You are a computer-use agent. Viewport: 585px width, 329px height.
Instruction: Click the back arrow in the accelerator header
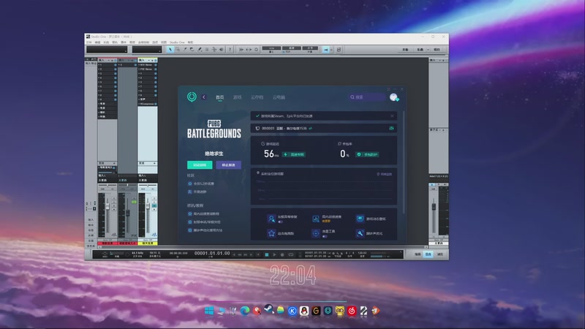[x=204, y=97]
